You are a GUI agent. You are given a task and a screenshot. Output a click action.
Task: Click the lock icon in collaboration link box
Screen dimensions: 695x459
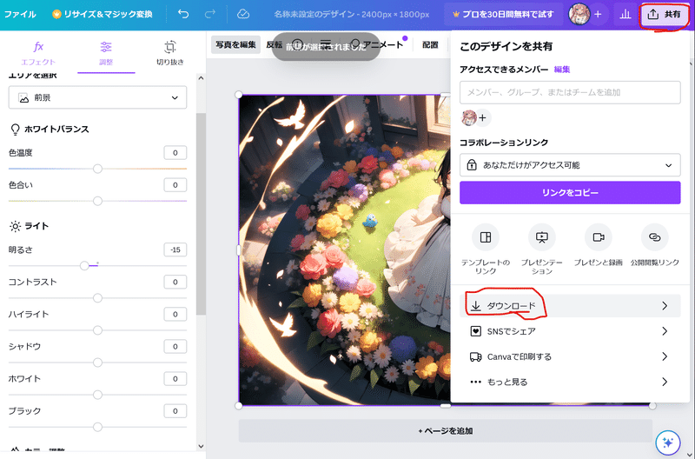coord(472,165)
